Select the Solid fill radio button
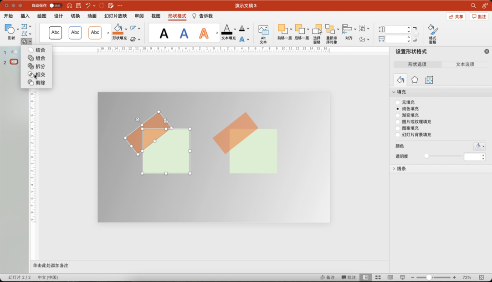492x282 pixels. [x=398, y=109]
